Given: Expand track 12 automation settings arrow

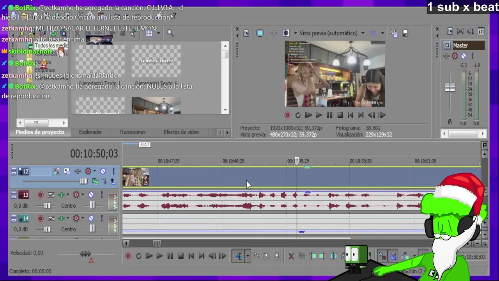Looking at the screenshot, I should pyautogui.click(x=94, y=171).
